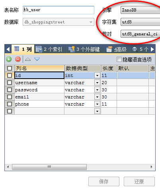
Task: Toggle select-all checkbox in header row
Action: pyautogui.click(x=10, y=68)
